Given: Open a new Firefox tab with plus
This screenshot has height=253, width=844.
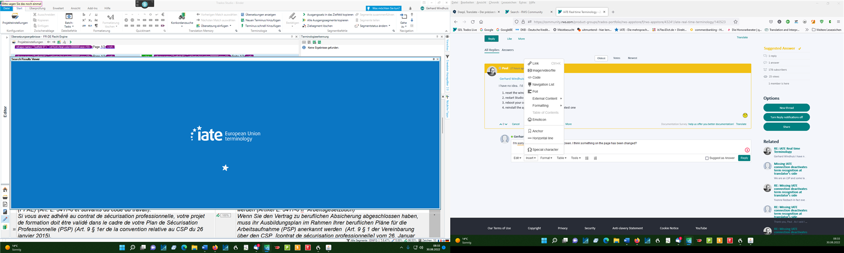Looking at the screenshot, I should pos(613,12).
